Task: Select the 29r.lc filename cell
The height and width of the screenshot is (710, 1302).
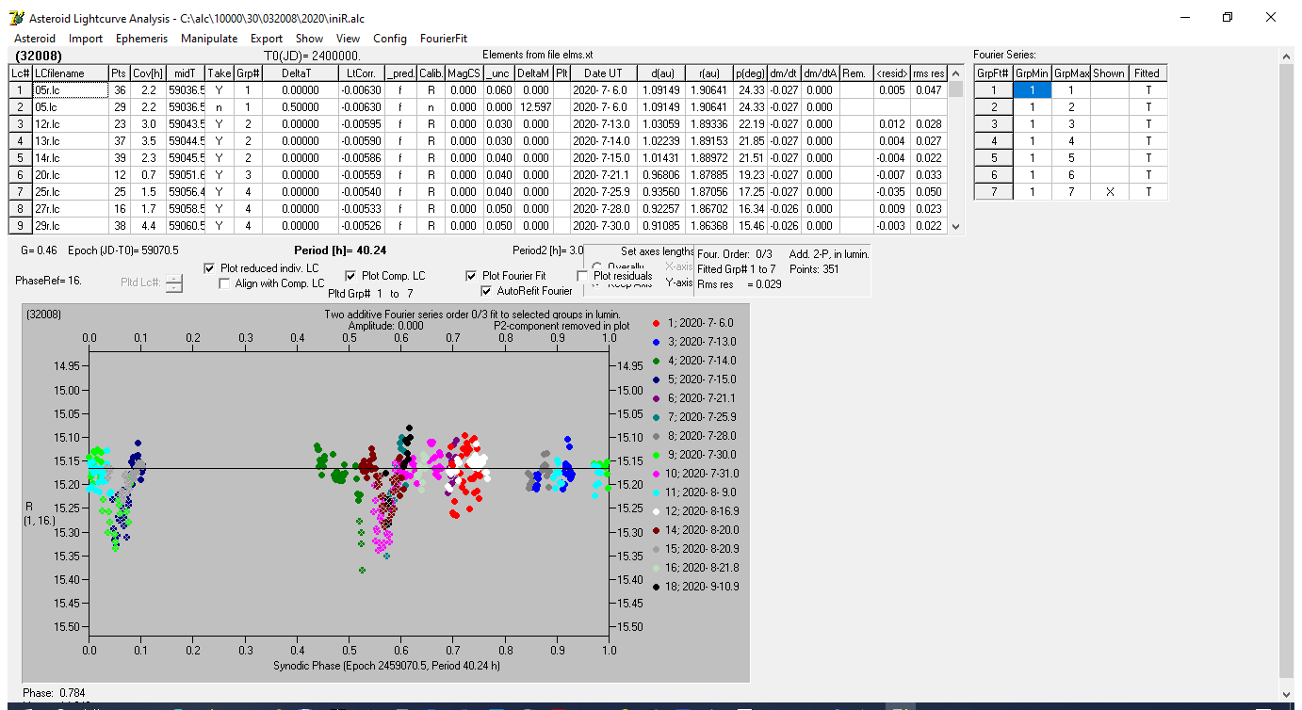Action: pos(69,226)
